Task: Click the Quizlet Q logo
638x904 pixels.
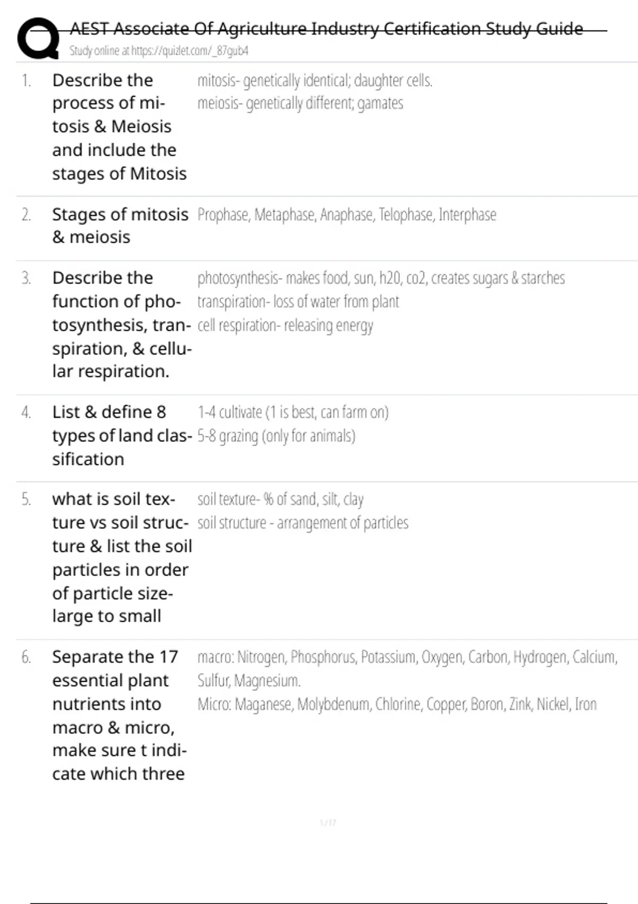Action: click(x=38, y=38)
